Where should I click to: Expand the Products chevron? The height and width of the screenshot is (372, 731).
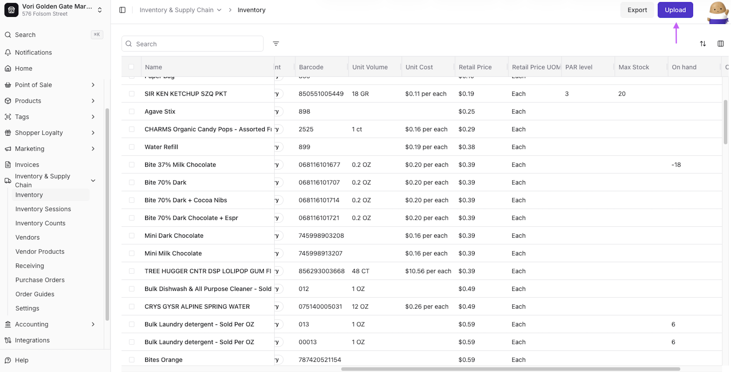tap(93, 101)
